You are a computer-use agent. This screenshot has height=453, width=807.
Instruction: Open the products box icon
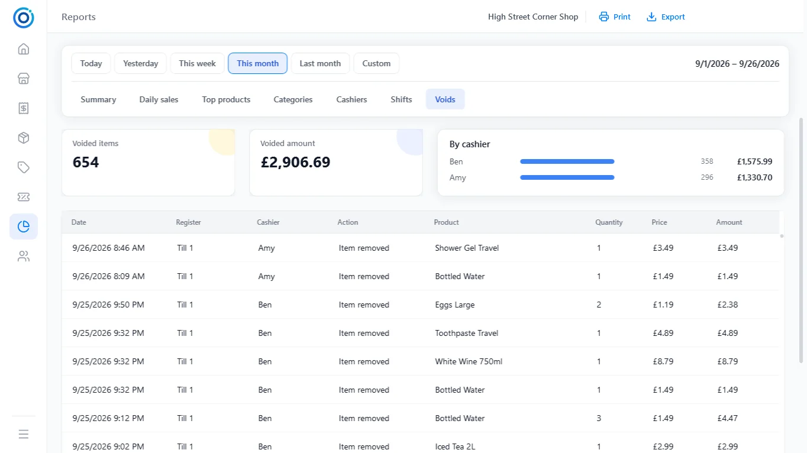pyautogui.click(x=24, y=138)
